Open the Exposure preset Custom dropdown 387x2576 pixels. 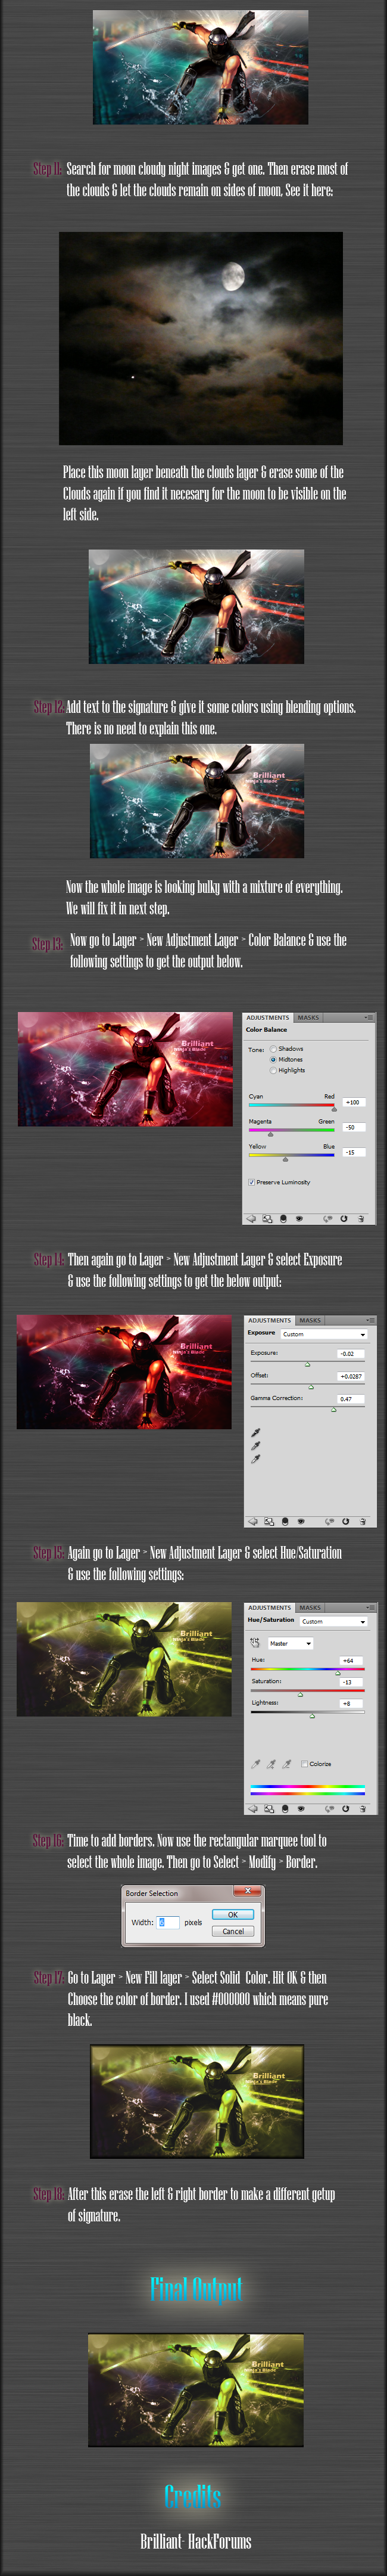click(324, 1333)
